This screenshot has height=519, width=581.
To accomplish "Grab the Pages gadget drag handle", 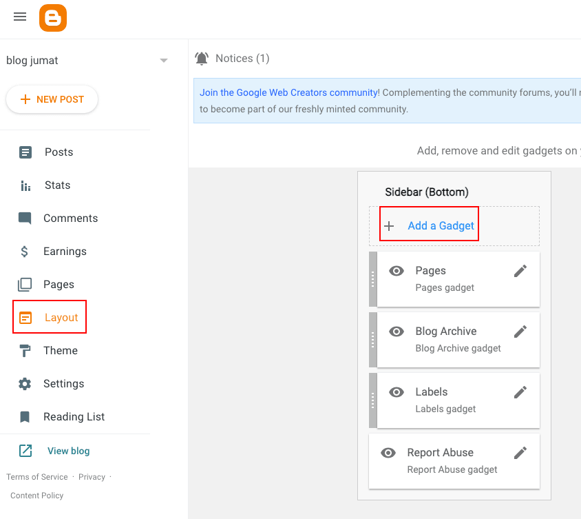I will click(x=373, y=278).
